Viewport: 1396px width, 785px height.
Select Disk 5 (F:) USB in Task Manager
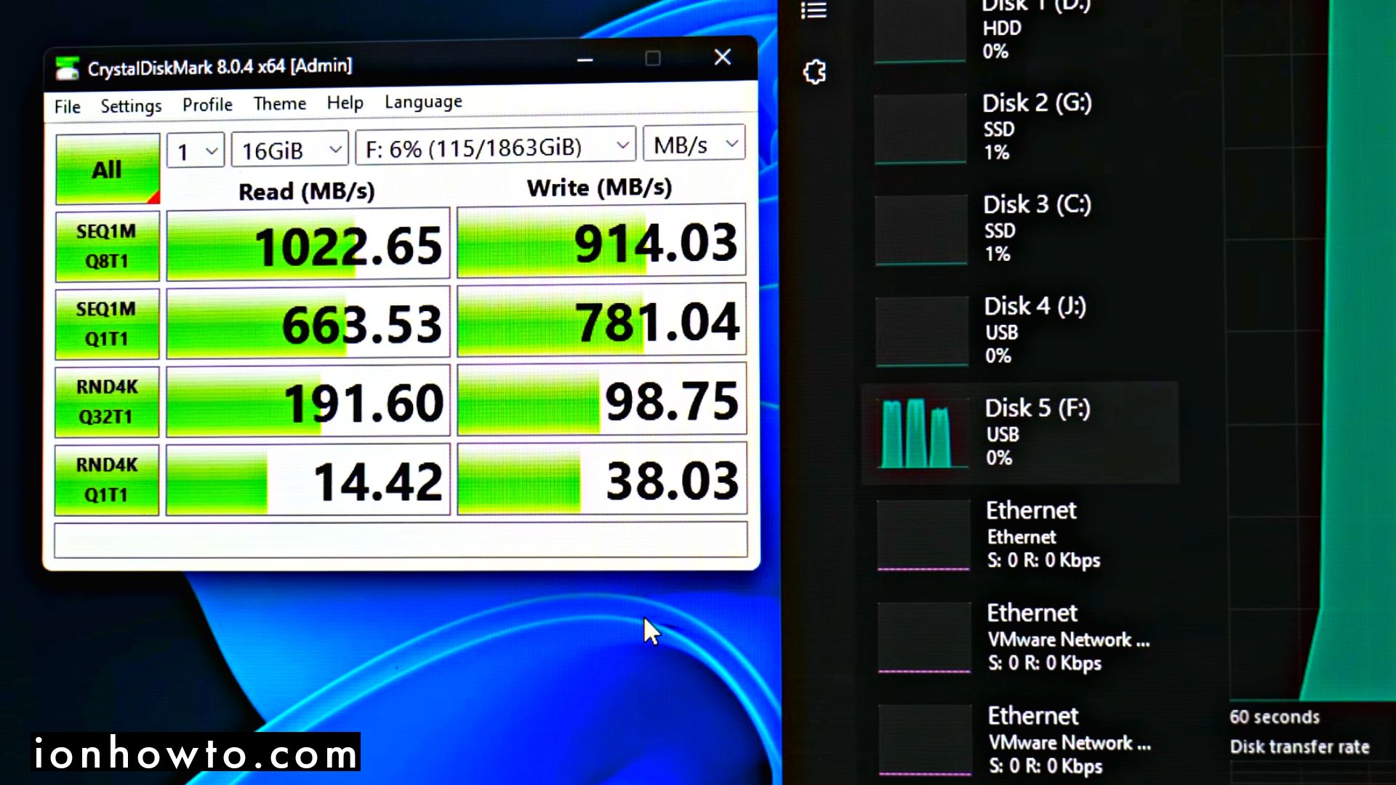coord(1019,433)
